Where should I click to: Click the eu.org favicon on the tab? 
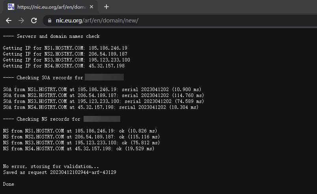(11, 7)
